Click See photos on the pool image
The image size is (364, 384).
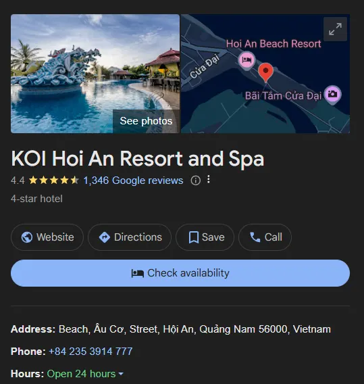pyautogui.click(x=146, y=121)
